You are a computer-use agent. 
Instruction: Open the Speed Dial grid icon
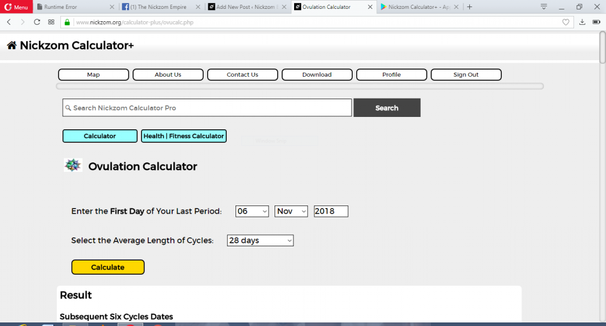tap(51, 22)
